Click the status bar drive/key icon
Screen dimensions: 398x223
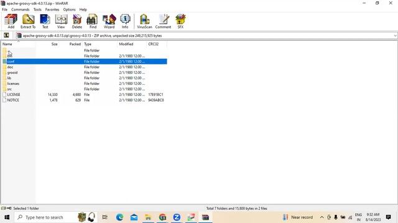point(6,208)
